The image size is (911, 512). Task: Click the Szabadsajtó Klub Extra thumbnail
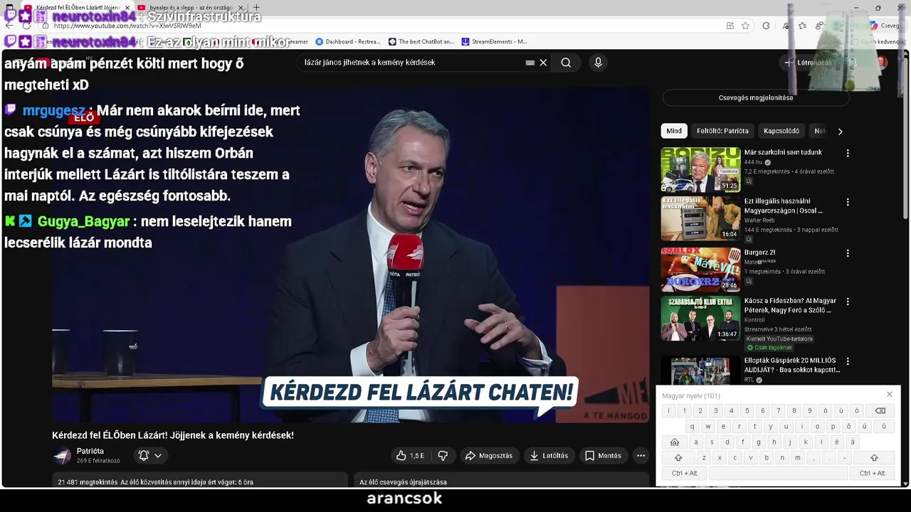[x=701, y=319]
